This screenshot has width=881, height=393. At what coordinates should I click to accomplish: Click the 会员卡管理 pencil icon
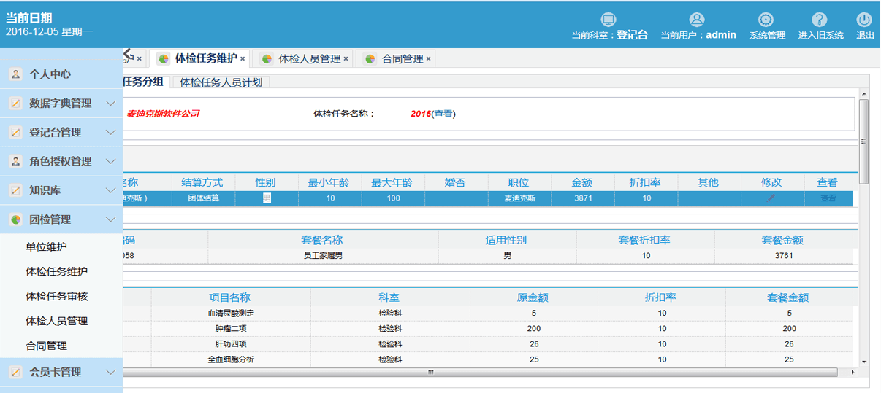[15, 372]
